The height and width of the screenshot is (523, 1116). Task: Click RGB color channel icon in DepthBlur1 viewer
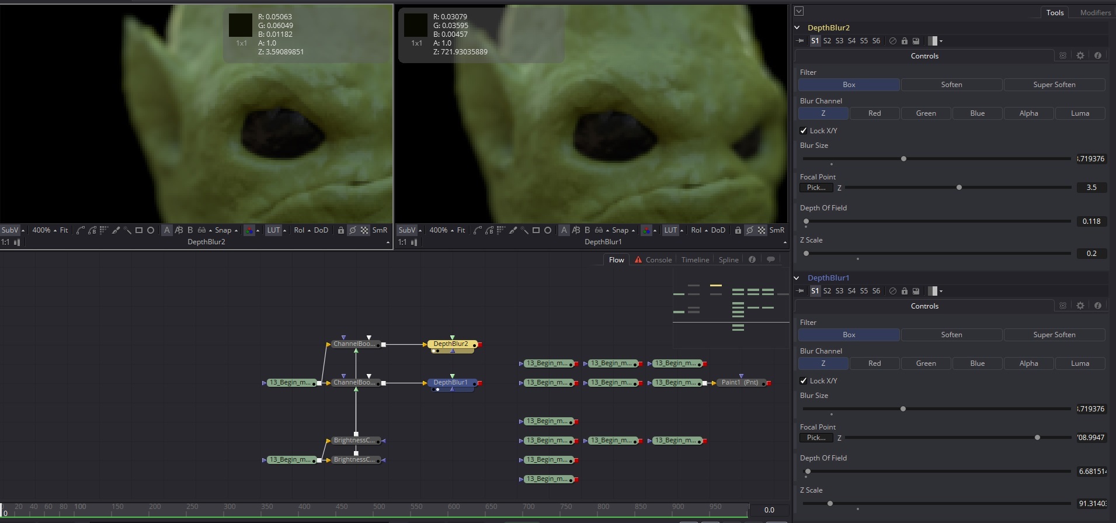coord(646,230)
